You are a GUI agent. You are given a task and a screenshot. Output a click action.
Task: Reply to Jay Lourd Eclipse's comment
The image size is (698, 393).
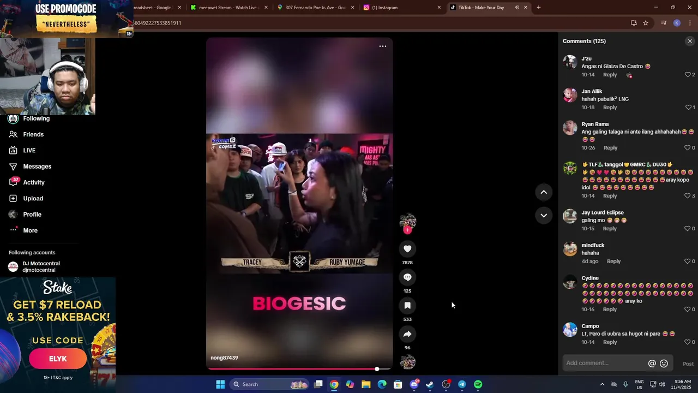coord(610,229)
